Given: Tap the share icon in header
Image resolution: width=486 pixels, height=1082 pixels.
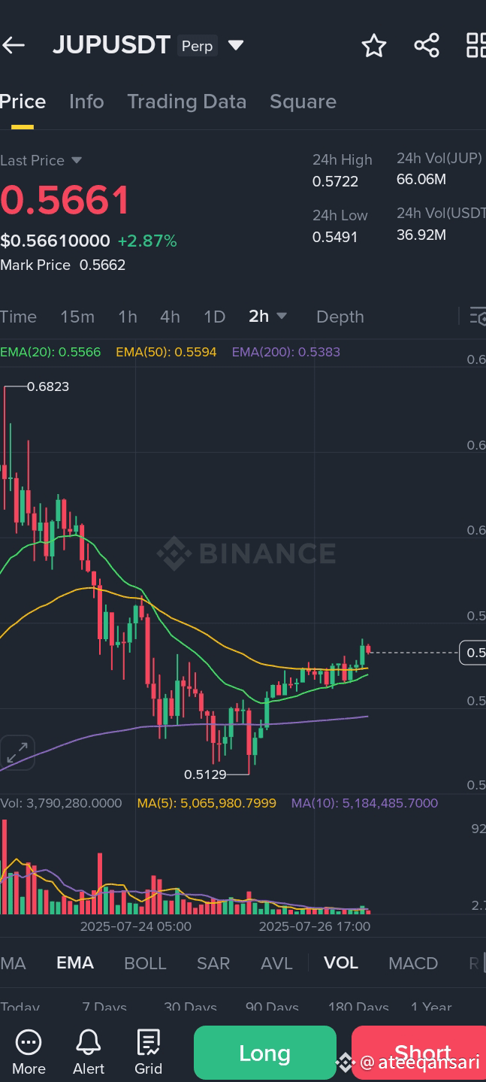Looking at the screenshot, I should coord(427,46).
